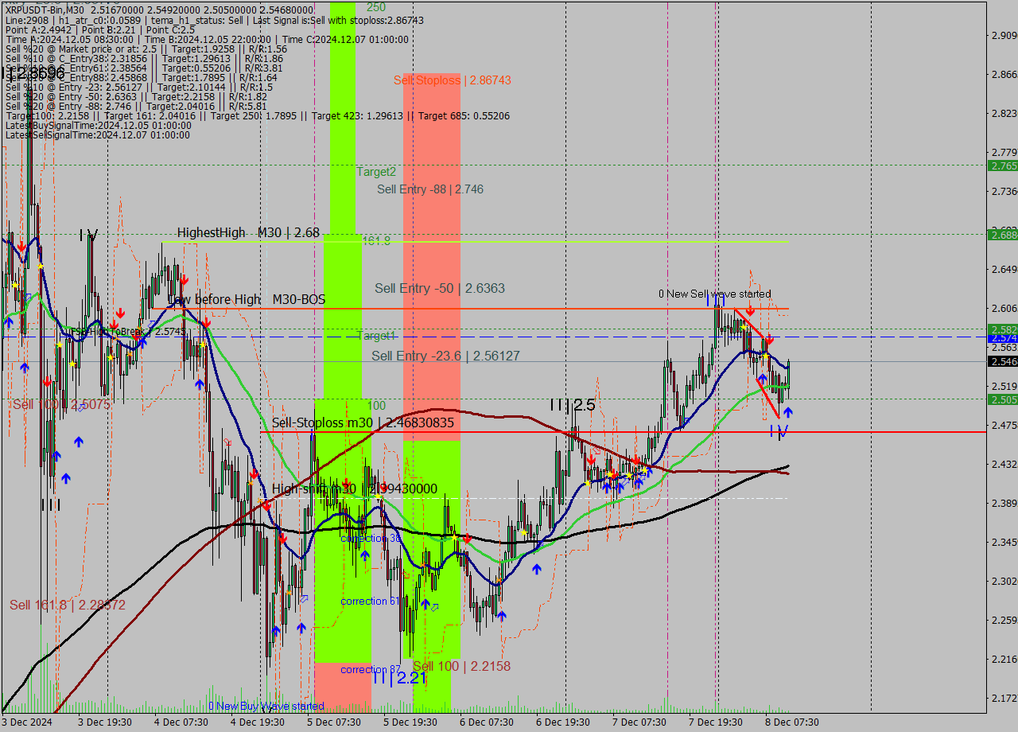Click the '4 Dec 07:30' time axis label
This screenshot has height=732, width=1018.
click(181, 722)
